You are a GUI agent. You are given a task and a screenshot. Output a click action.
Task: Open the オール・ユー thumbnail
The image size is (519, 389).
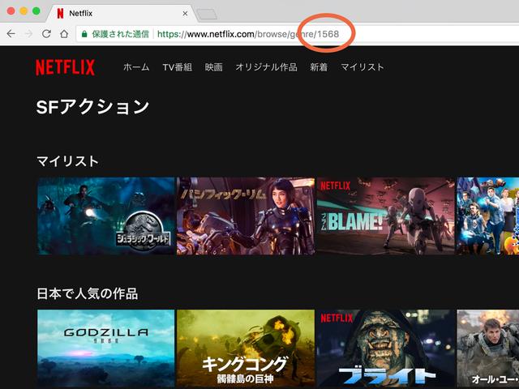point(488,348)
